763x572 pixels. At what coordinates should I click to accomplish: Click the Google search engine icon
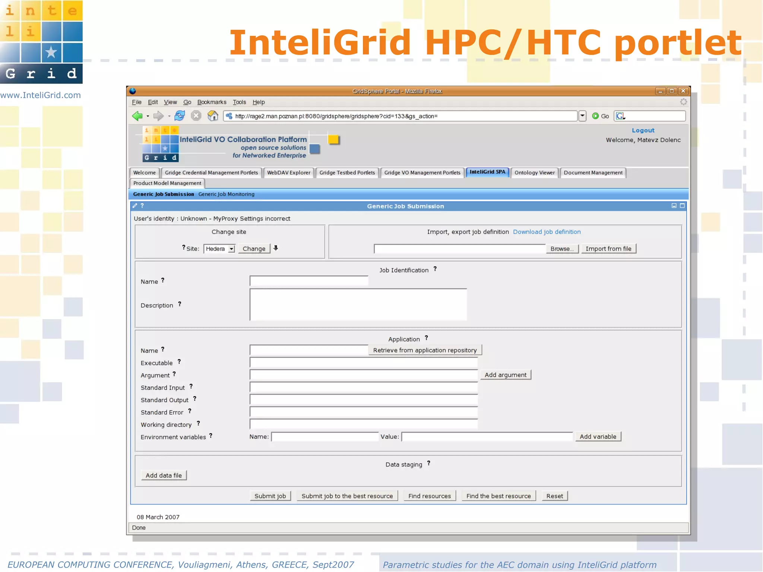click(x=620, y=116)
